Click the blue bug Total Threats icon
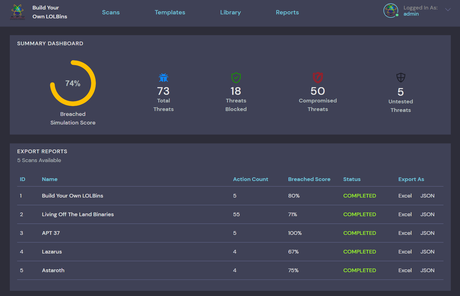 (164, 78)
